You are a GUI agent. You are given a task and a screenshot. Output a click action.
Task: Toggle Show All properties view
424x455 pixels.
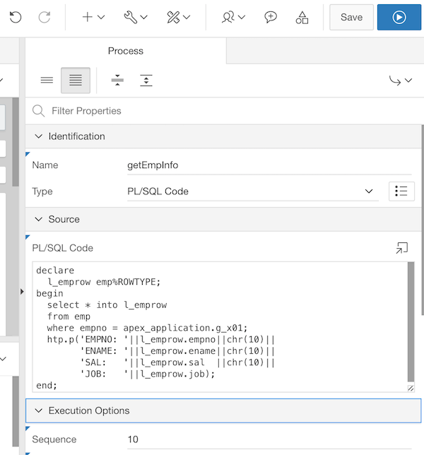(x=76, y=81)
